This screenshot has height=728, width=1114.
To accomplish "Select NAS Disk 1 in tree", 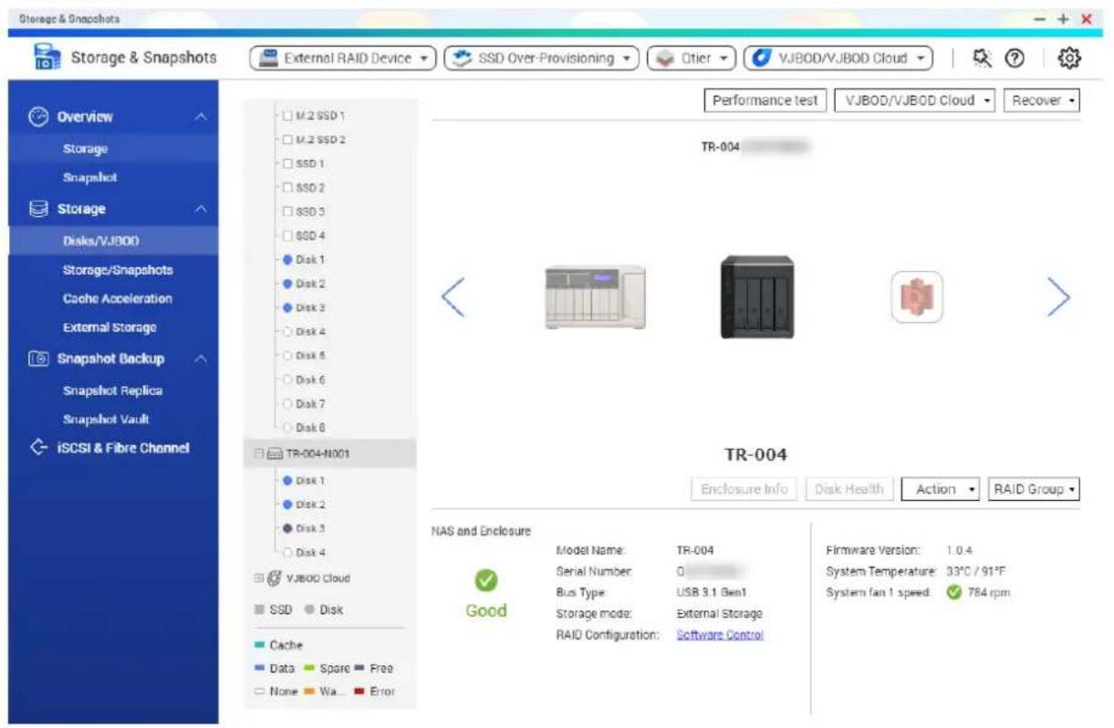I will [x=304, y=260].
